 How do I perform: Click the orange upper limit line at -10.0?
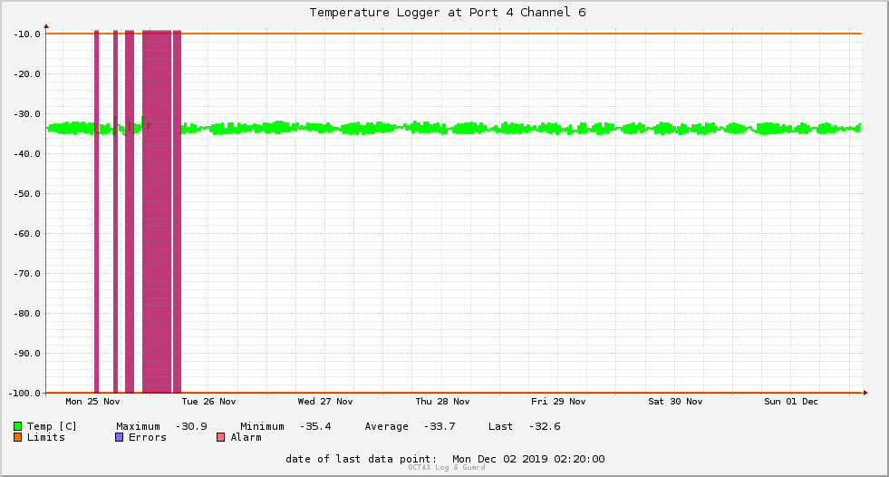pos(454,34)
